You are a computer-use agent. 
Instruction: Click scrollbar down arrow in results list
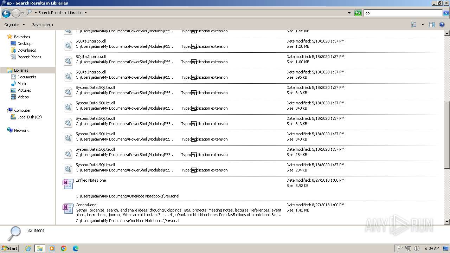click(x=447, y=222)
